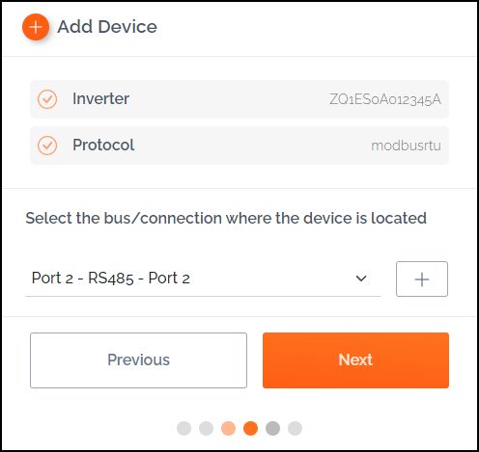479x452 pixels.
Task: Select the active orange fourth step dot
Action: point(250,428)
